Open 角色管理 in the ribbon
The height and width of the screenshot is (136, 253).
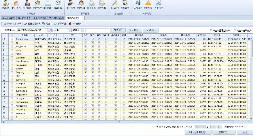(37, 5)
